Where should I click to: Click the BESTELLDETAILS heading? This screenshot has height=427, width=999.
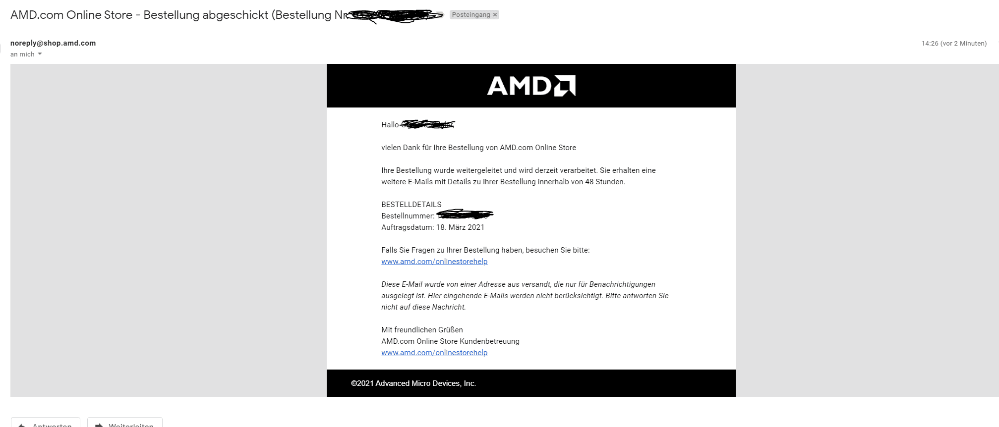411,205
